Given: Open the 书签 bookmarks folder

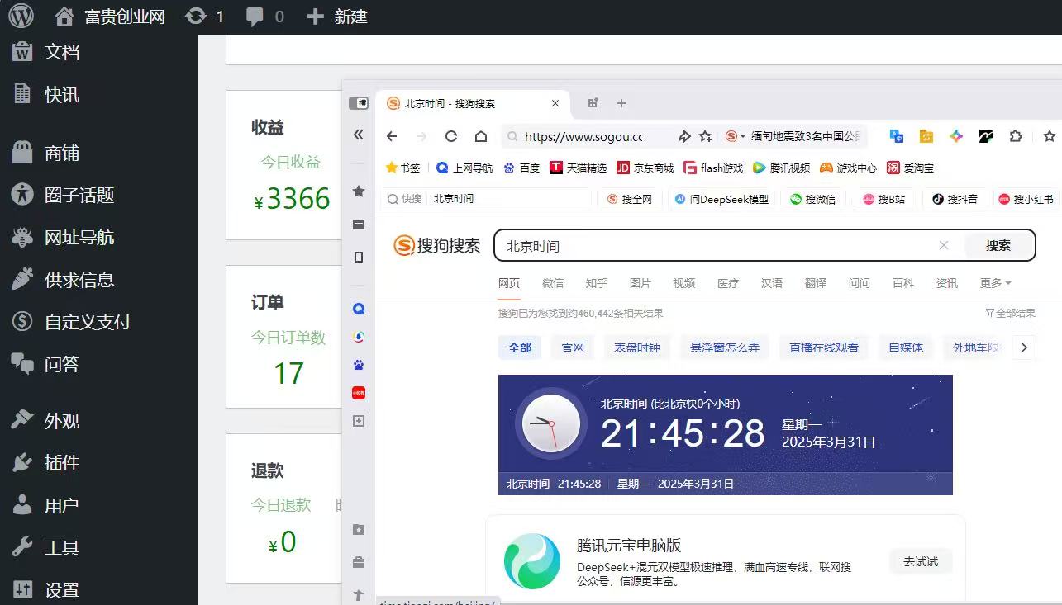Looking at the screenshot, I should (x=403, y=168).
